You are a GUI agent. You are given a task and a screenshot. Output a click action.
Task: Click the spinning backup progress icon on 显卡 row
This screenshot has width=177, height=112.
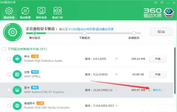[150, 90]
